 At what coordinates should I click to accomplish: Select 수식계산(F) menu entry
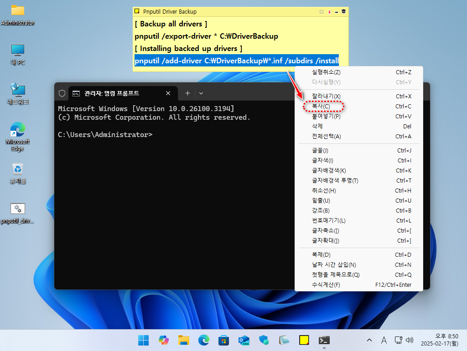pos(358,285)
